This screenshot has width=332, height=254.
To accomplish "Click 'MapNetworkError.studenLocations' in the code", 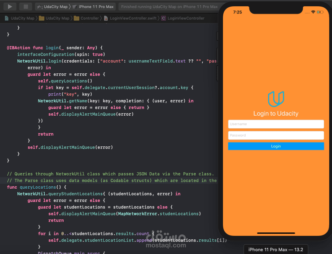I will tap(158, 214).
